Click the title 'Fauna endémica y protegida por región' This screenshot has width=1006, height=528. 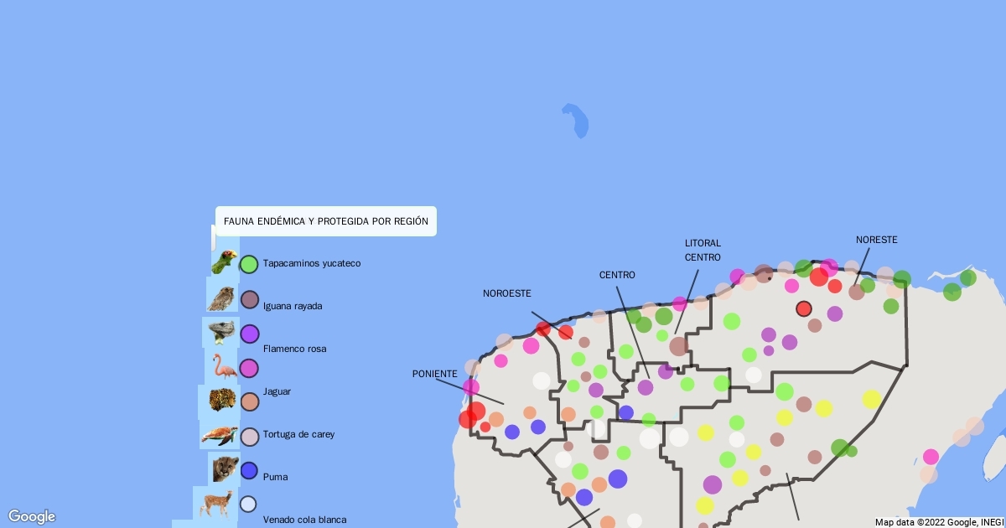(x=326, y=221)
